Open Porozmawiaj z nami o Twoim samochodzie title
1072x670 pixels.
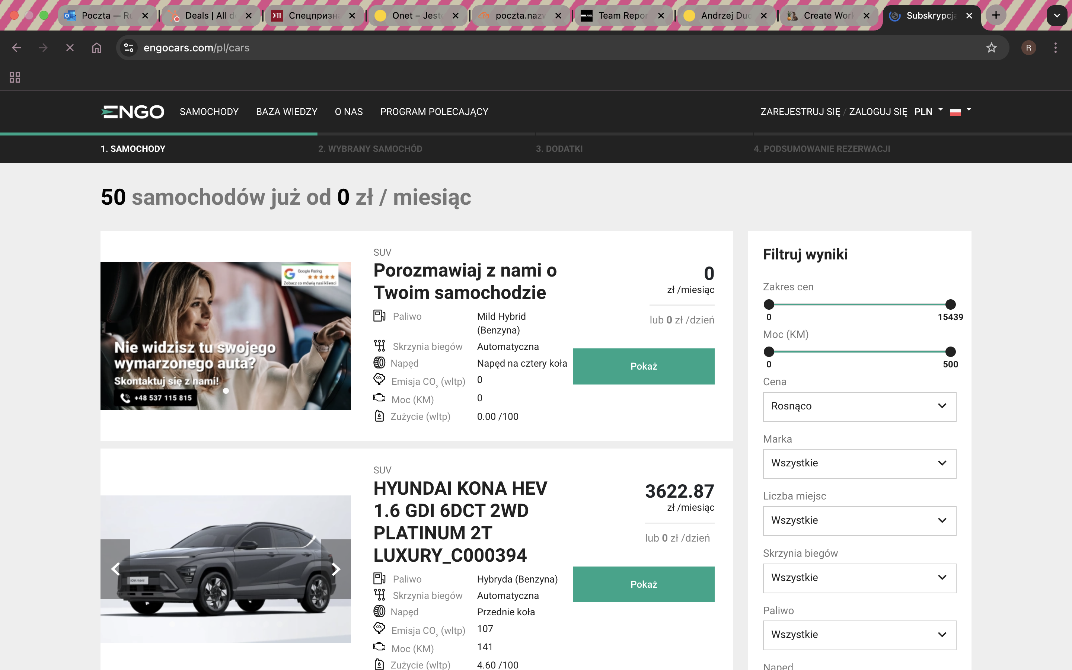[x=465, y=281]
